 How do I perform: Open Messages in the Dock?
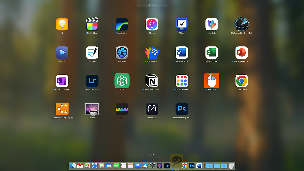102,166
